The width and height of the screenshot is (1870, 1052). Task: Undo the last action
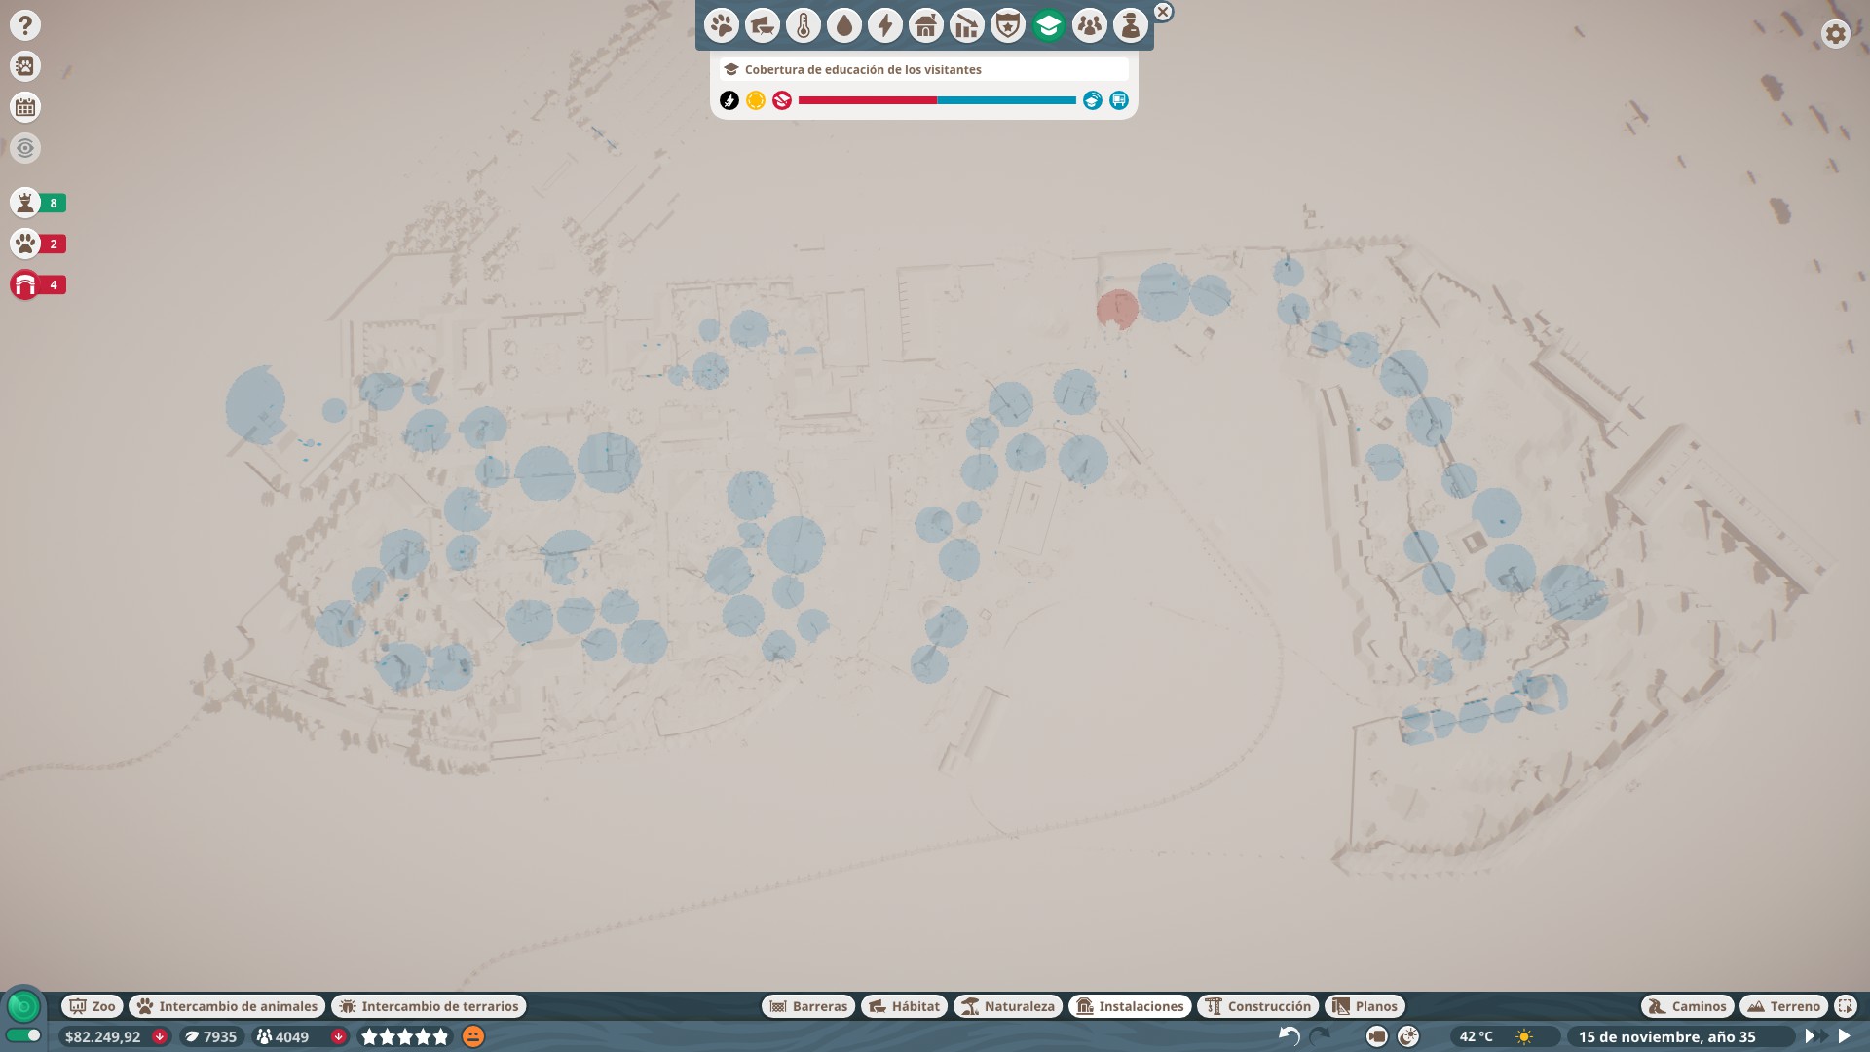(x=1289, y=1036)
